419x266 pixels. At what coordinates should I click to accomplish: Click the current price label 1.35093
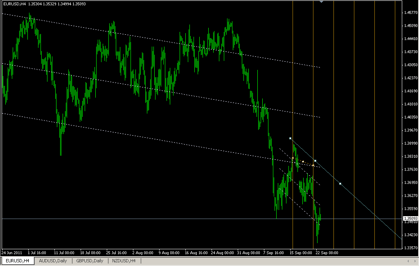point(411,218)
